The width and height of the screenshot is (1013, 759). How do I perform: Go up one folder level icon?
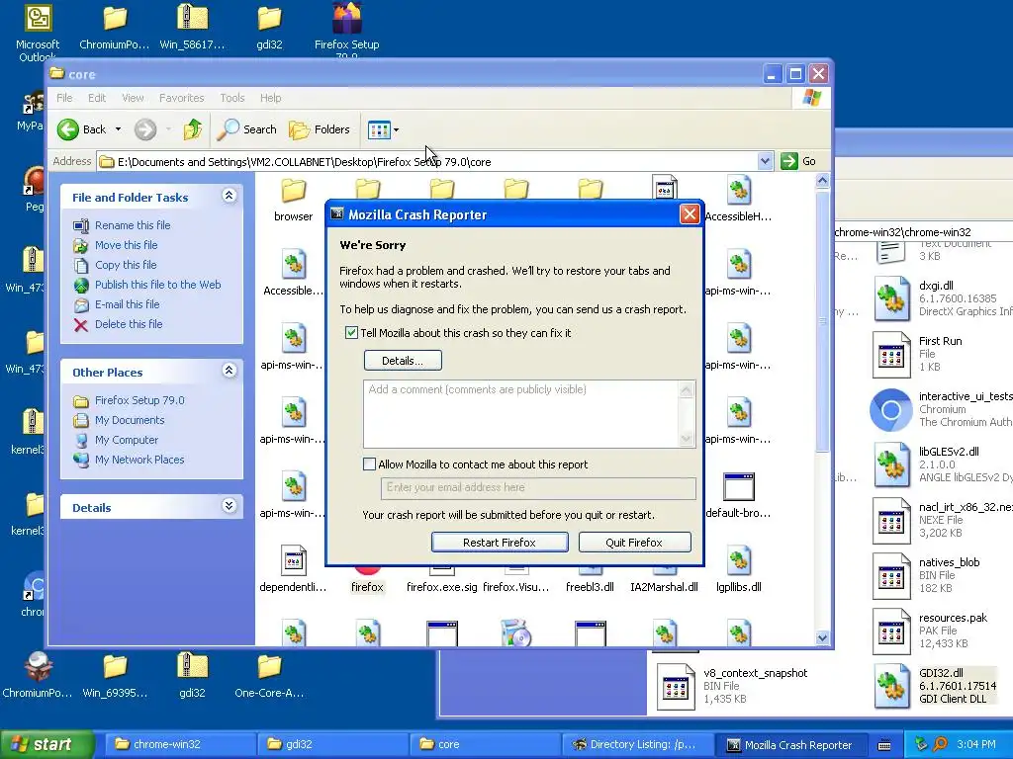point(193,129)
